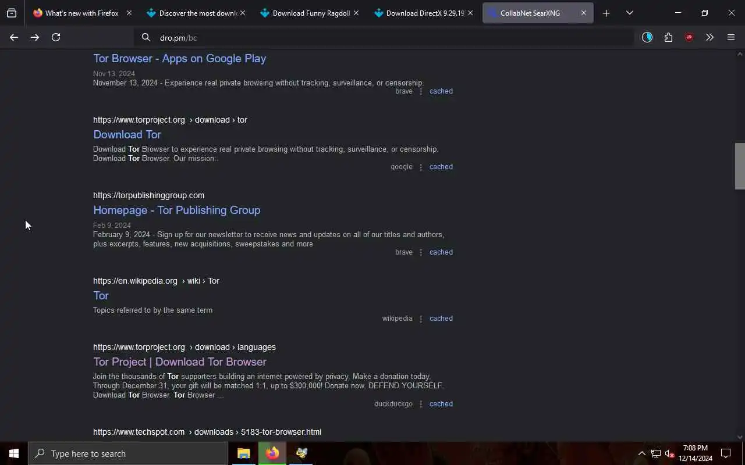Open Tor Project | Download Tor Browser result

click(x=179, y=362)
